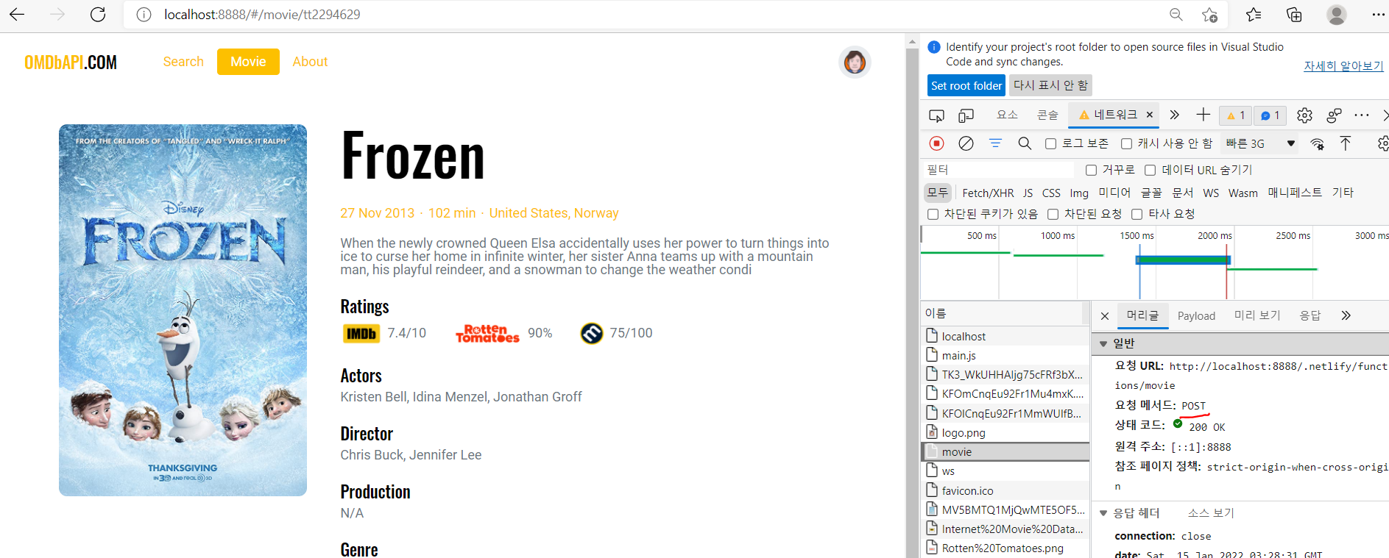This screenshot has height=558, width=1389.
Task: Collapse the 응답 헤더 section
Action: pos(1103,513)
